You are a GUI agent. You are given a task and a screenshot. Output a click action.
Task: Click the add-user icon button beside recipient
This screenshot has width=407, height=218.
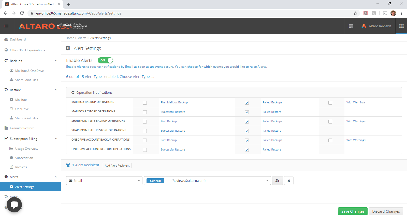278,181
